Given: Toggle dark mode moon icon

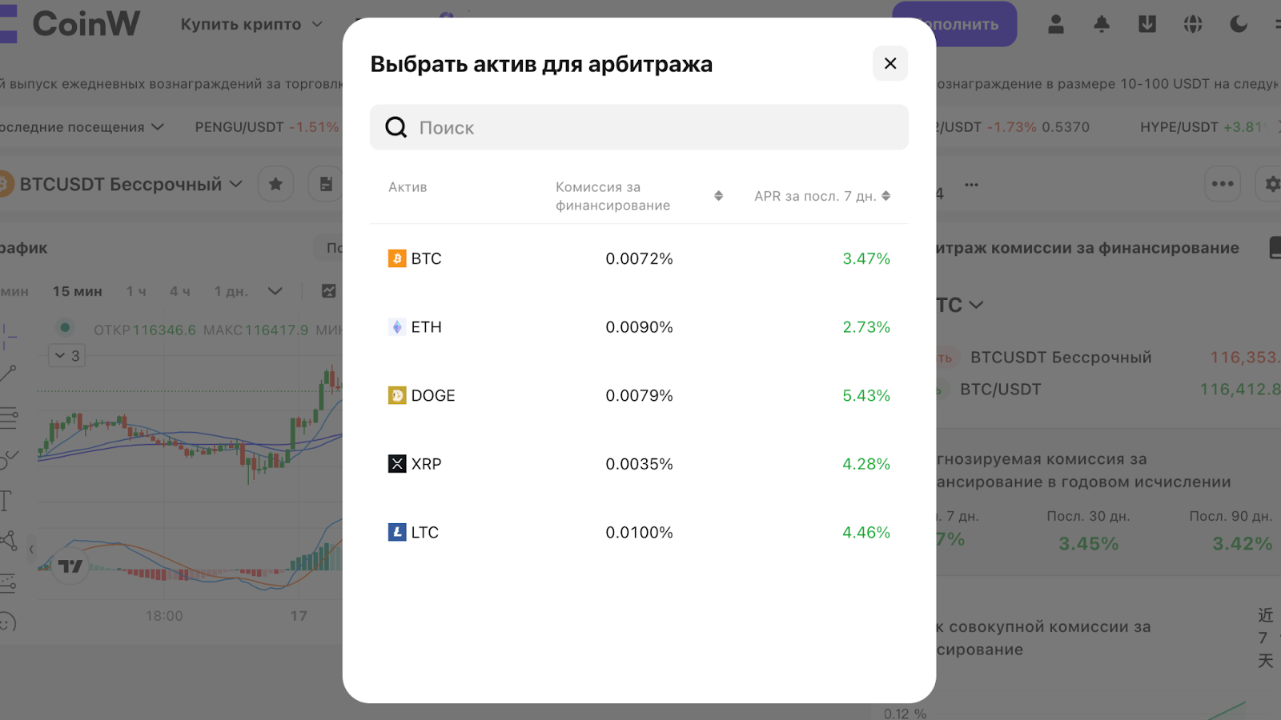Looking at the screenshot, I should click(x=1239, y=24).
